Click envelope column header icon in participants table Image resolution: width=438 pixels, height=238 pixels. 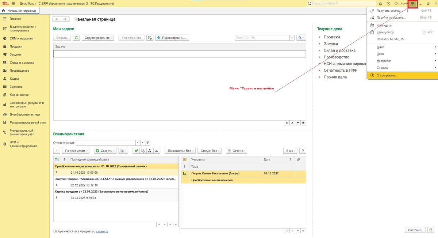click(185, 159)
